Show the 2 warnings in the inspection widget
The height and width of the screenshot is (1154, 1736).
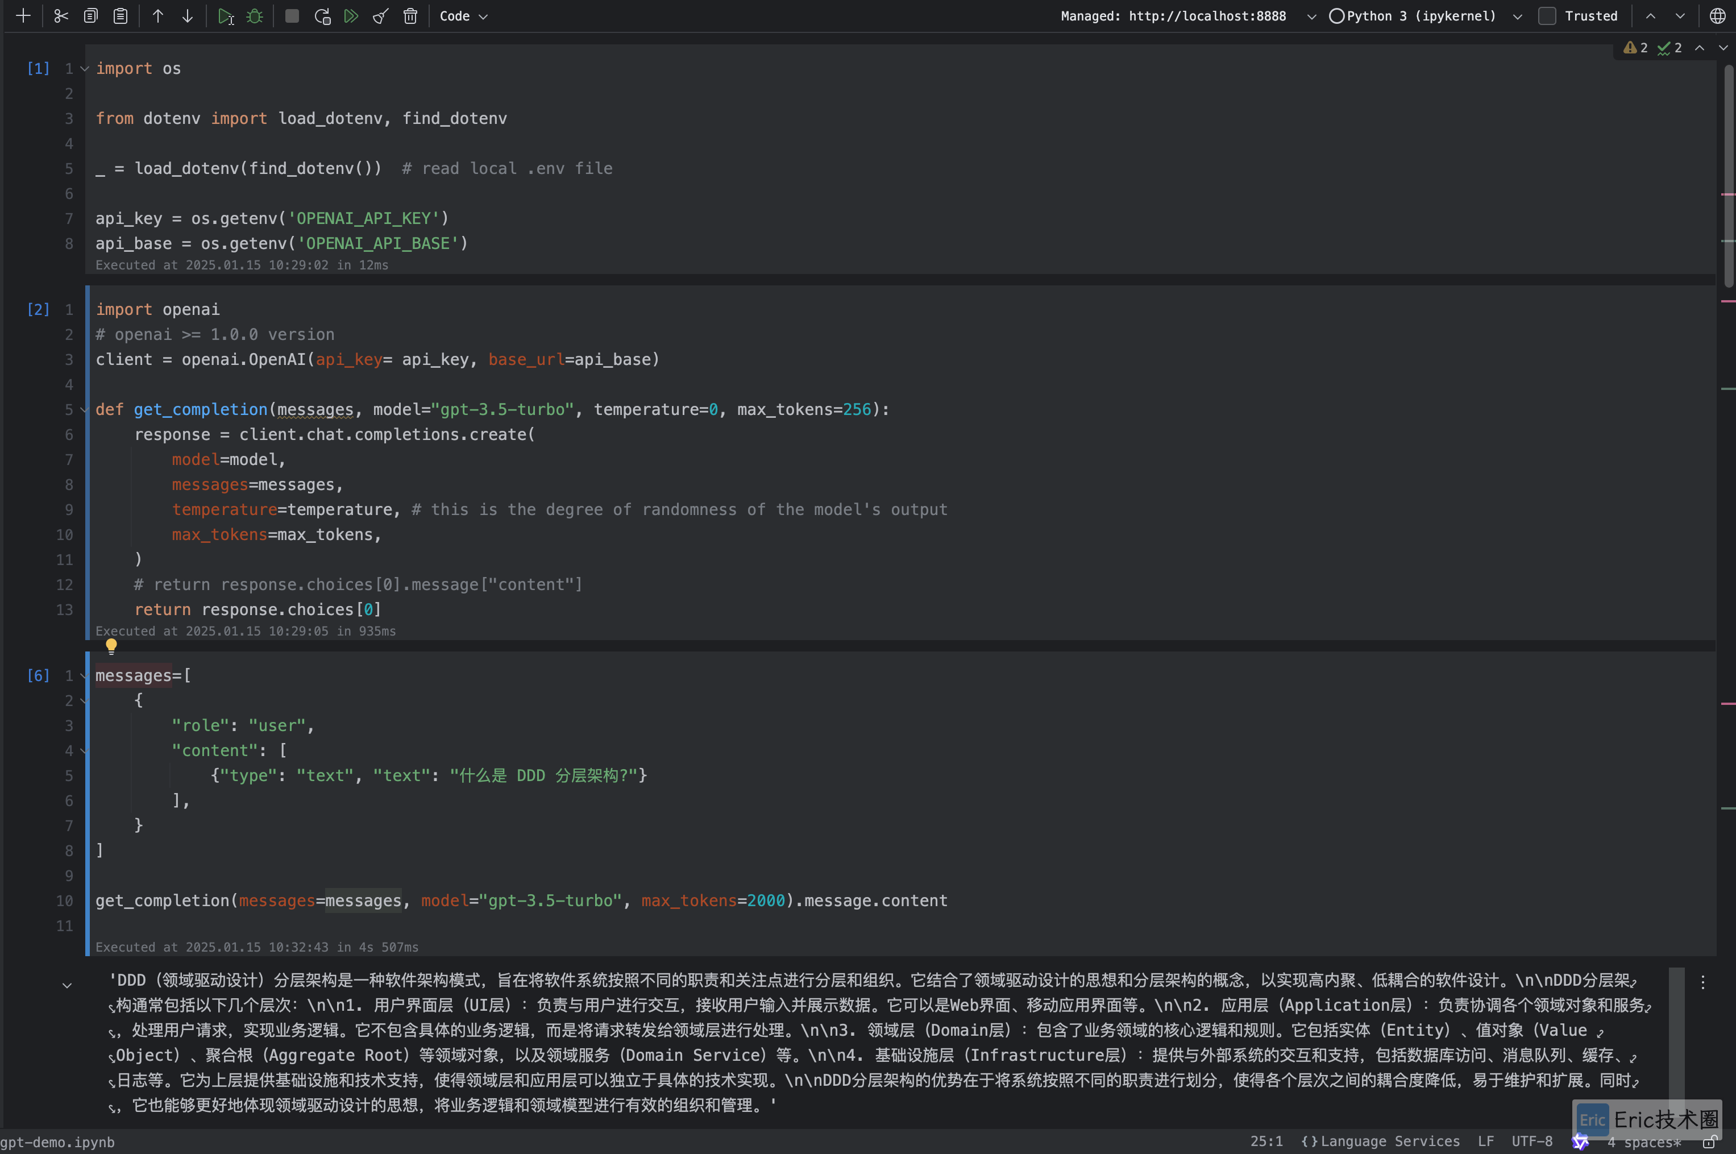point(1635,48)
